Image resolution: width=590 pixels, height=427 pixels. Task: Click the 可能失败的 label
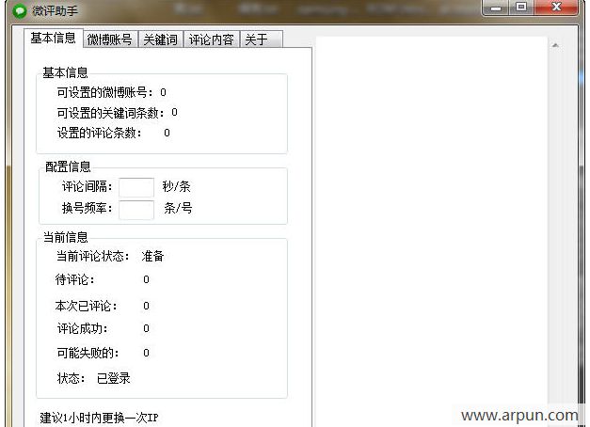(88, 353)
